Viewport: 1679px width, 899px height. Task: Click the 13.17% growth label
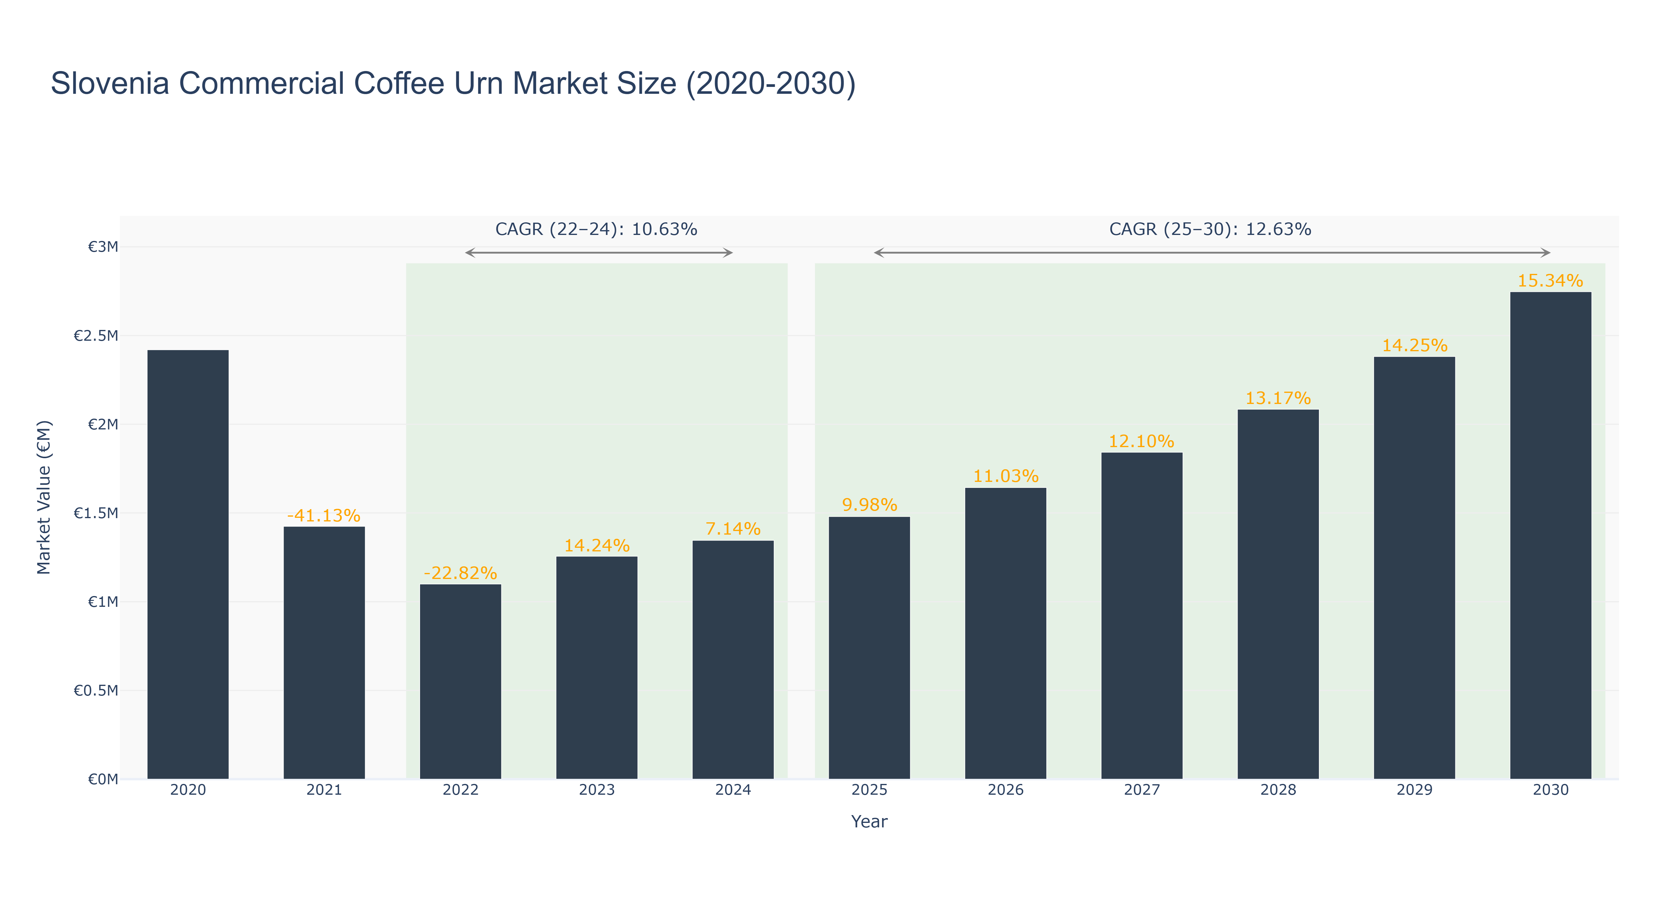click(x=1278, y=397)
